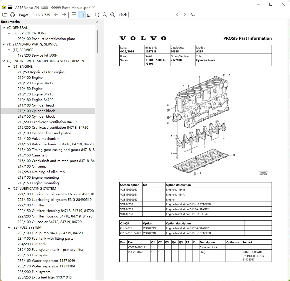Image resolution: width=290 pixels, height=281 pixels.
Task: Open 222/100 Oil filter bookmark
Action: point(31,205)
